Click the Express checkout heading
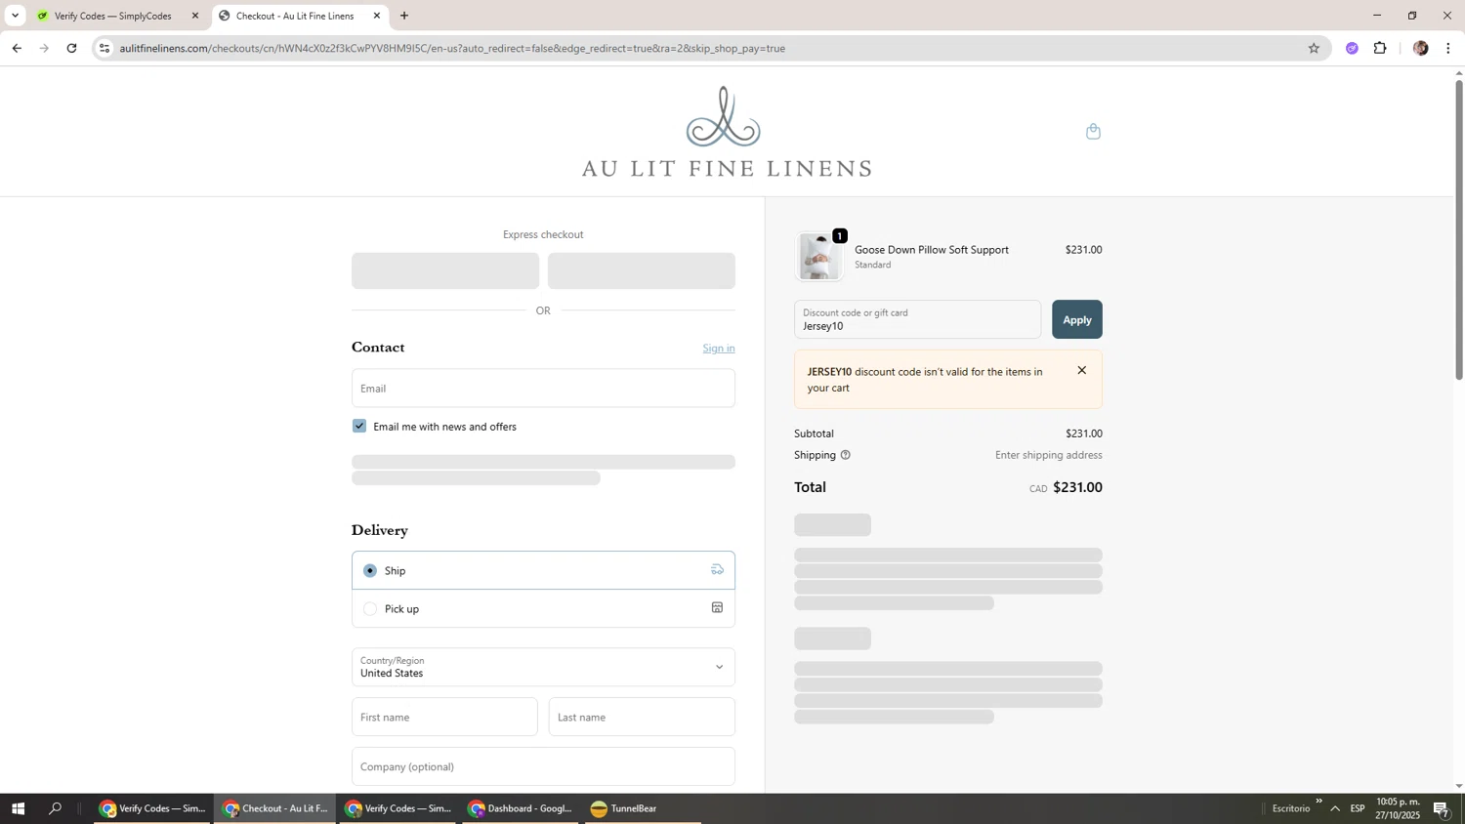Screen dimensions: 1465x824 pos(543,234)
